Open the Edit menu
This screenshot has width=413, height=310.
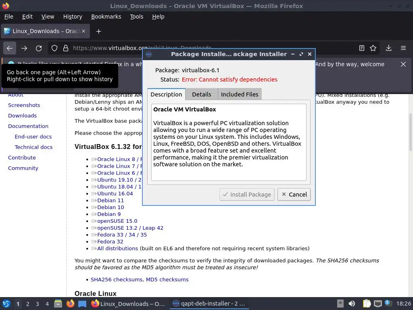27,17
